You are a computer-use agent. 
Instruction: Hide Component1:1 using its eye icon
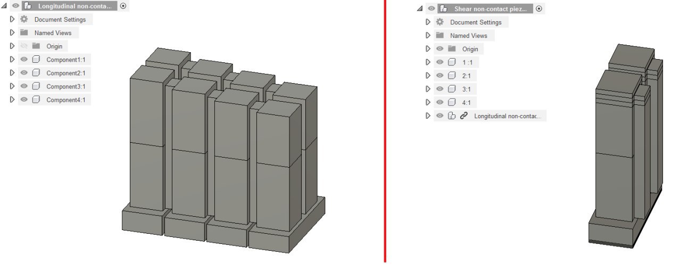click(x=24, y=60)
